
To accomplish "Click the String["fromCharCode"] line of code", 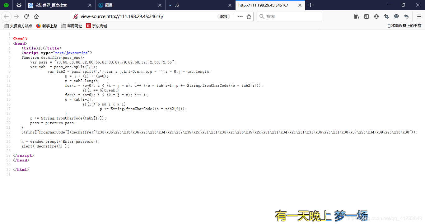I will pyautogui.click(x=220, y=132).
